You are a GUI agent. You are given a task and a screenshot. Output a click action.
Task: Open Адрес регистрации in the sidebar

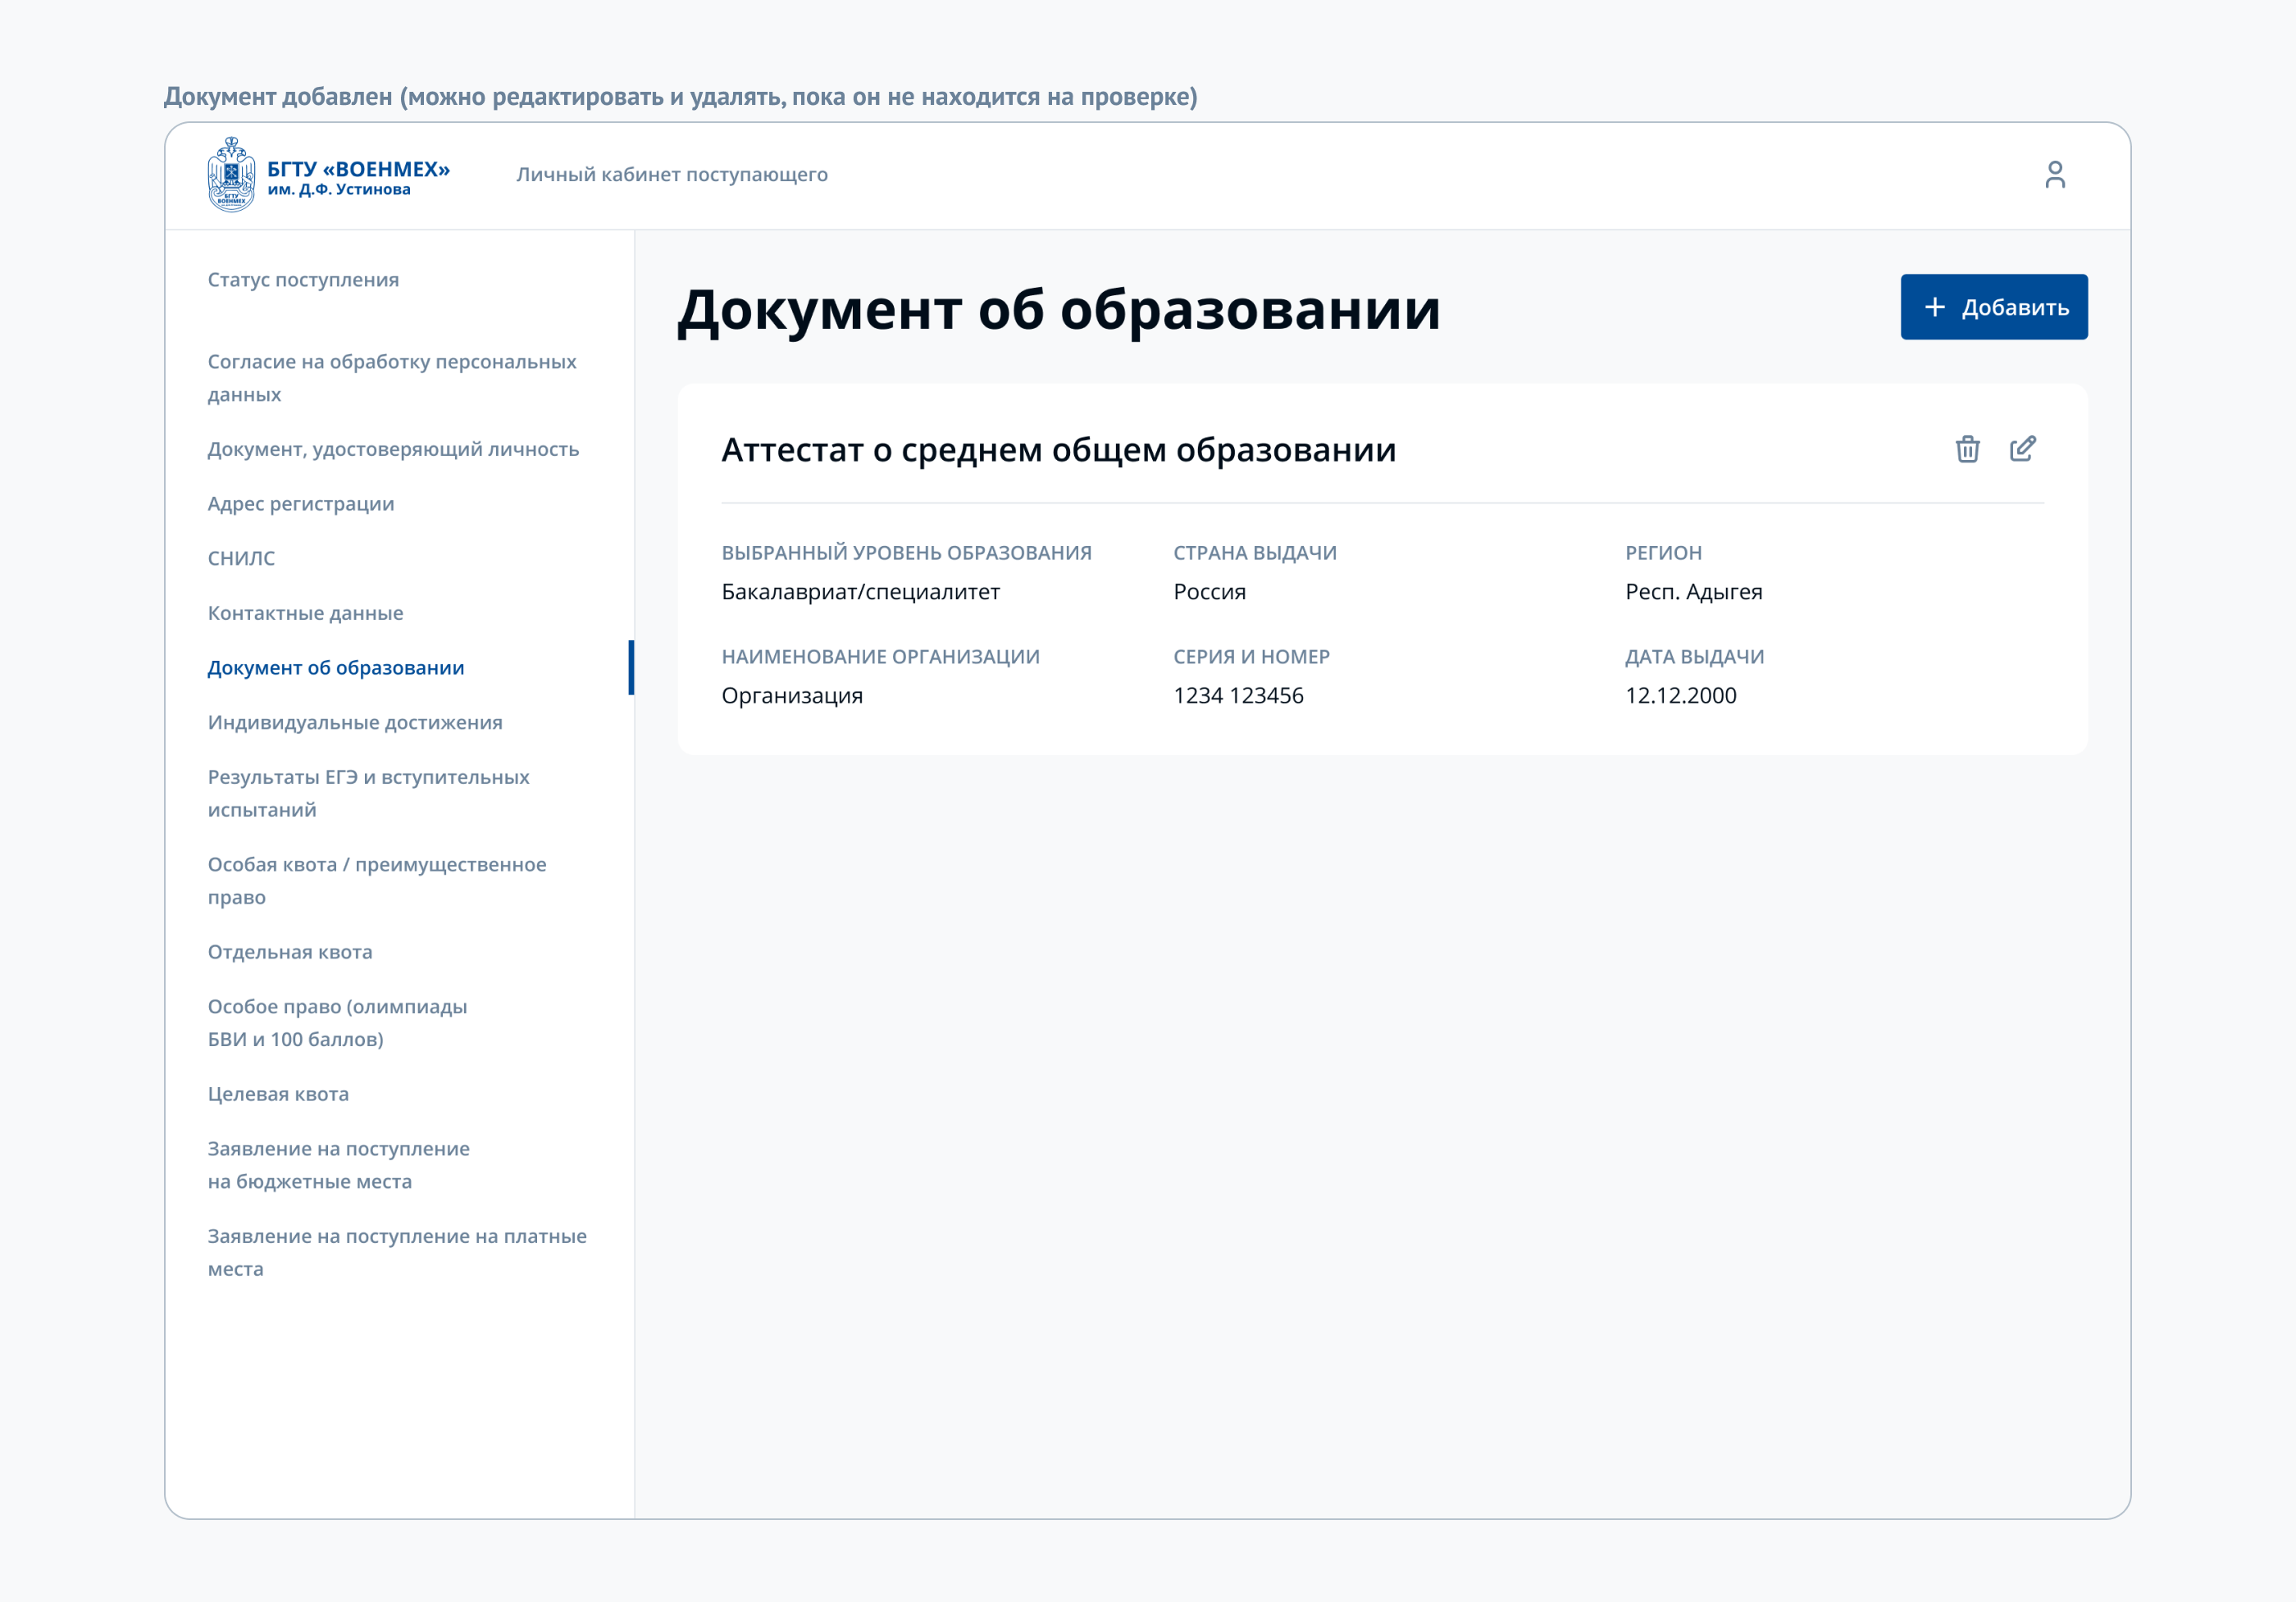(x=301, y=504)
